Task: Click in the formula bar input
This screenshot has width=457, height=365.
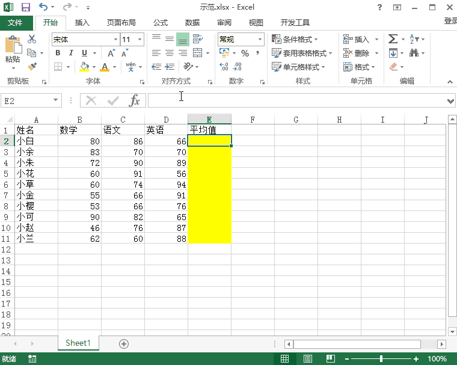Action: pos(296,100)
